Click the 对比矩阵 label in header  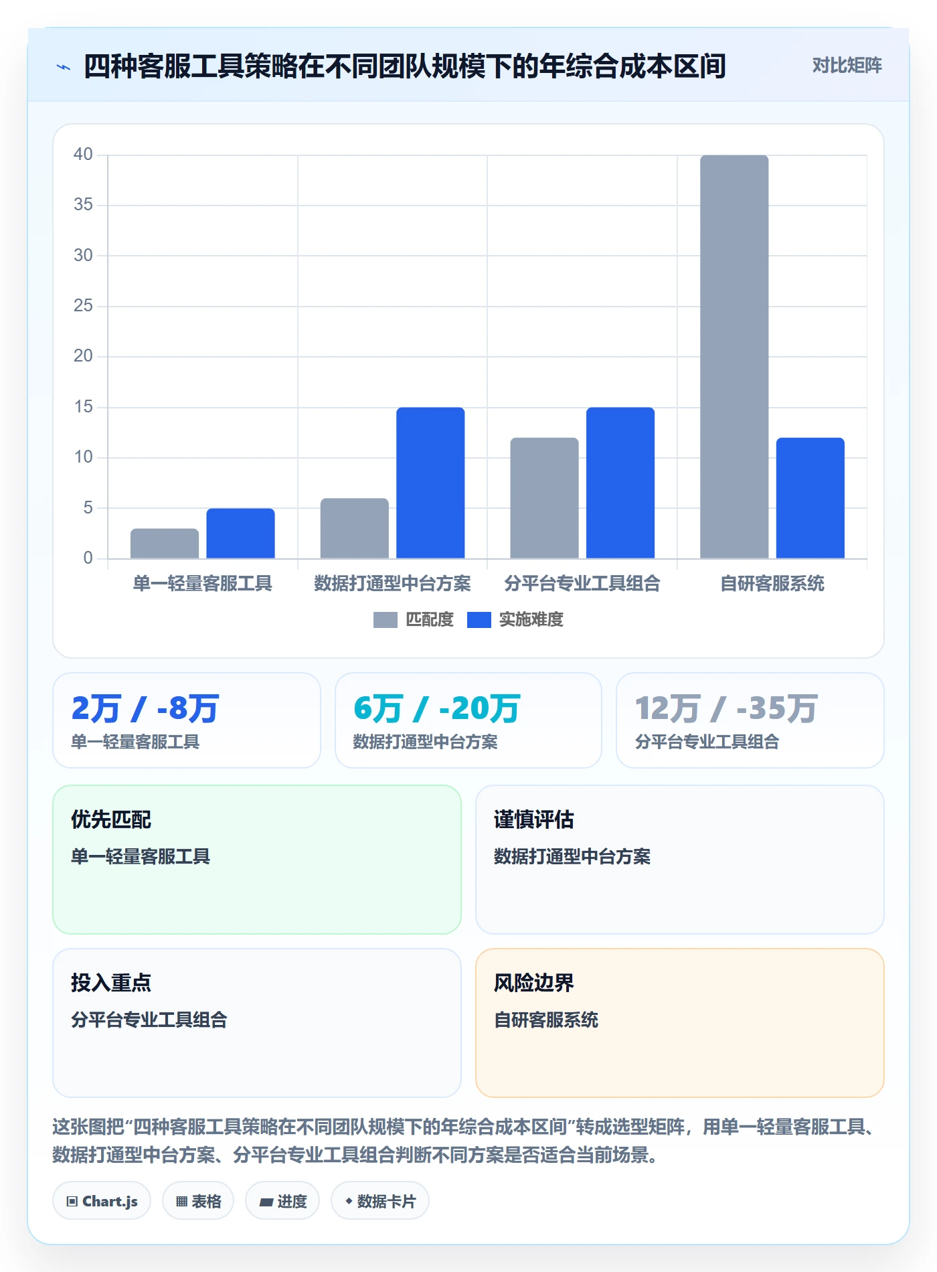[x=847, y=66]
